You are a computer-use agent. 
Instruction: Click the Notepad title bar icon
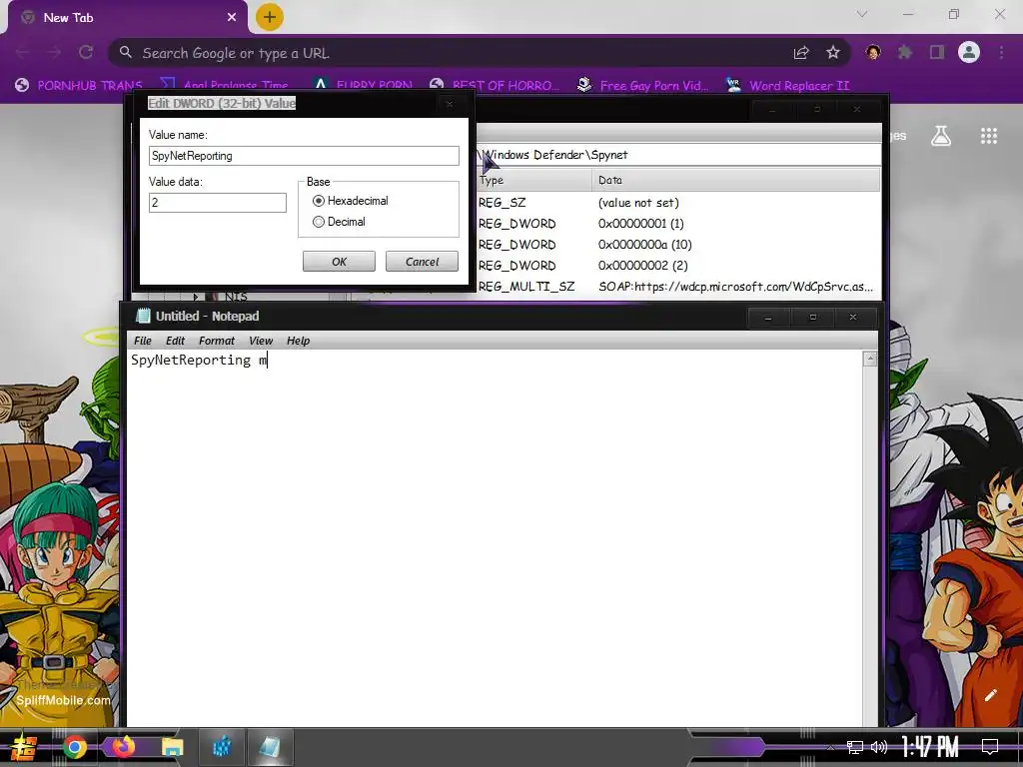coord(143,317)
